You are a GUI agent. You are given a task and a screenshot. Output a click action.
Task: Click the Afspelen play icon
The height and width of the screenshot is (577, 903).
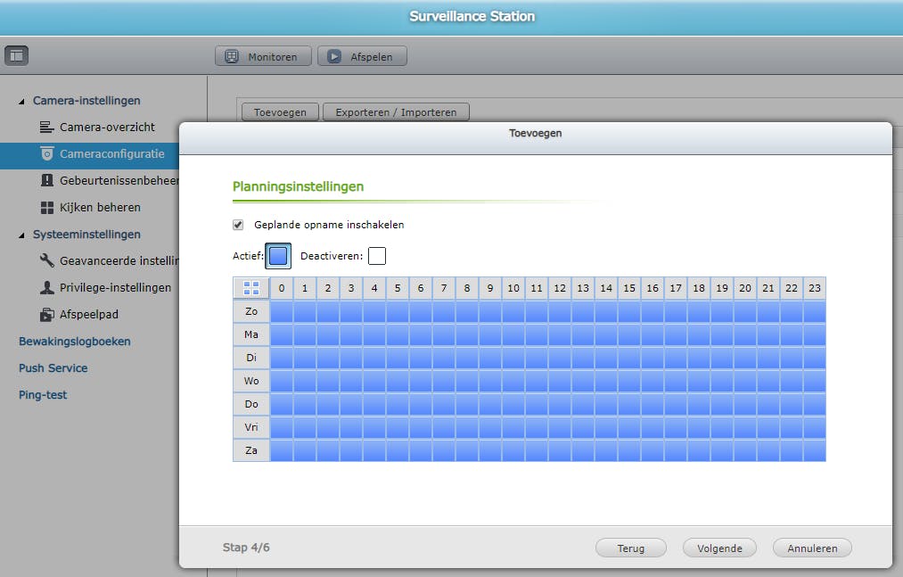point(334,56)
